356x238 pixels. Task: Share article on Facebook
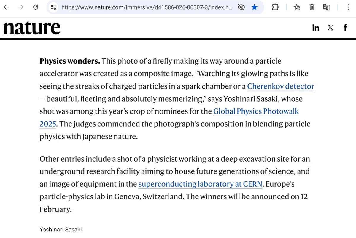pos(345,28)
